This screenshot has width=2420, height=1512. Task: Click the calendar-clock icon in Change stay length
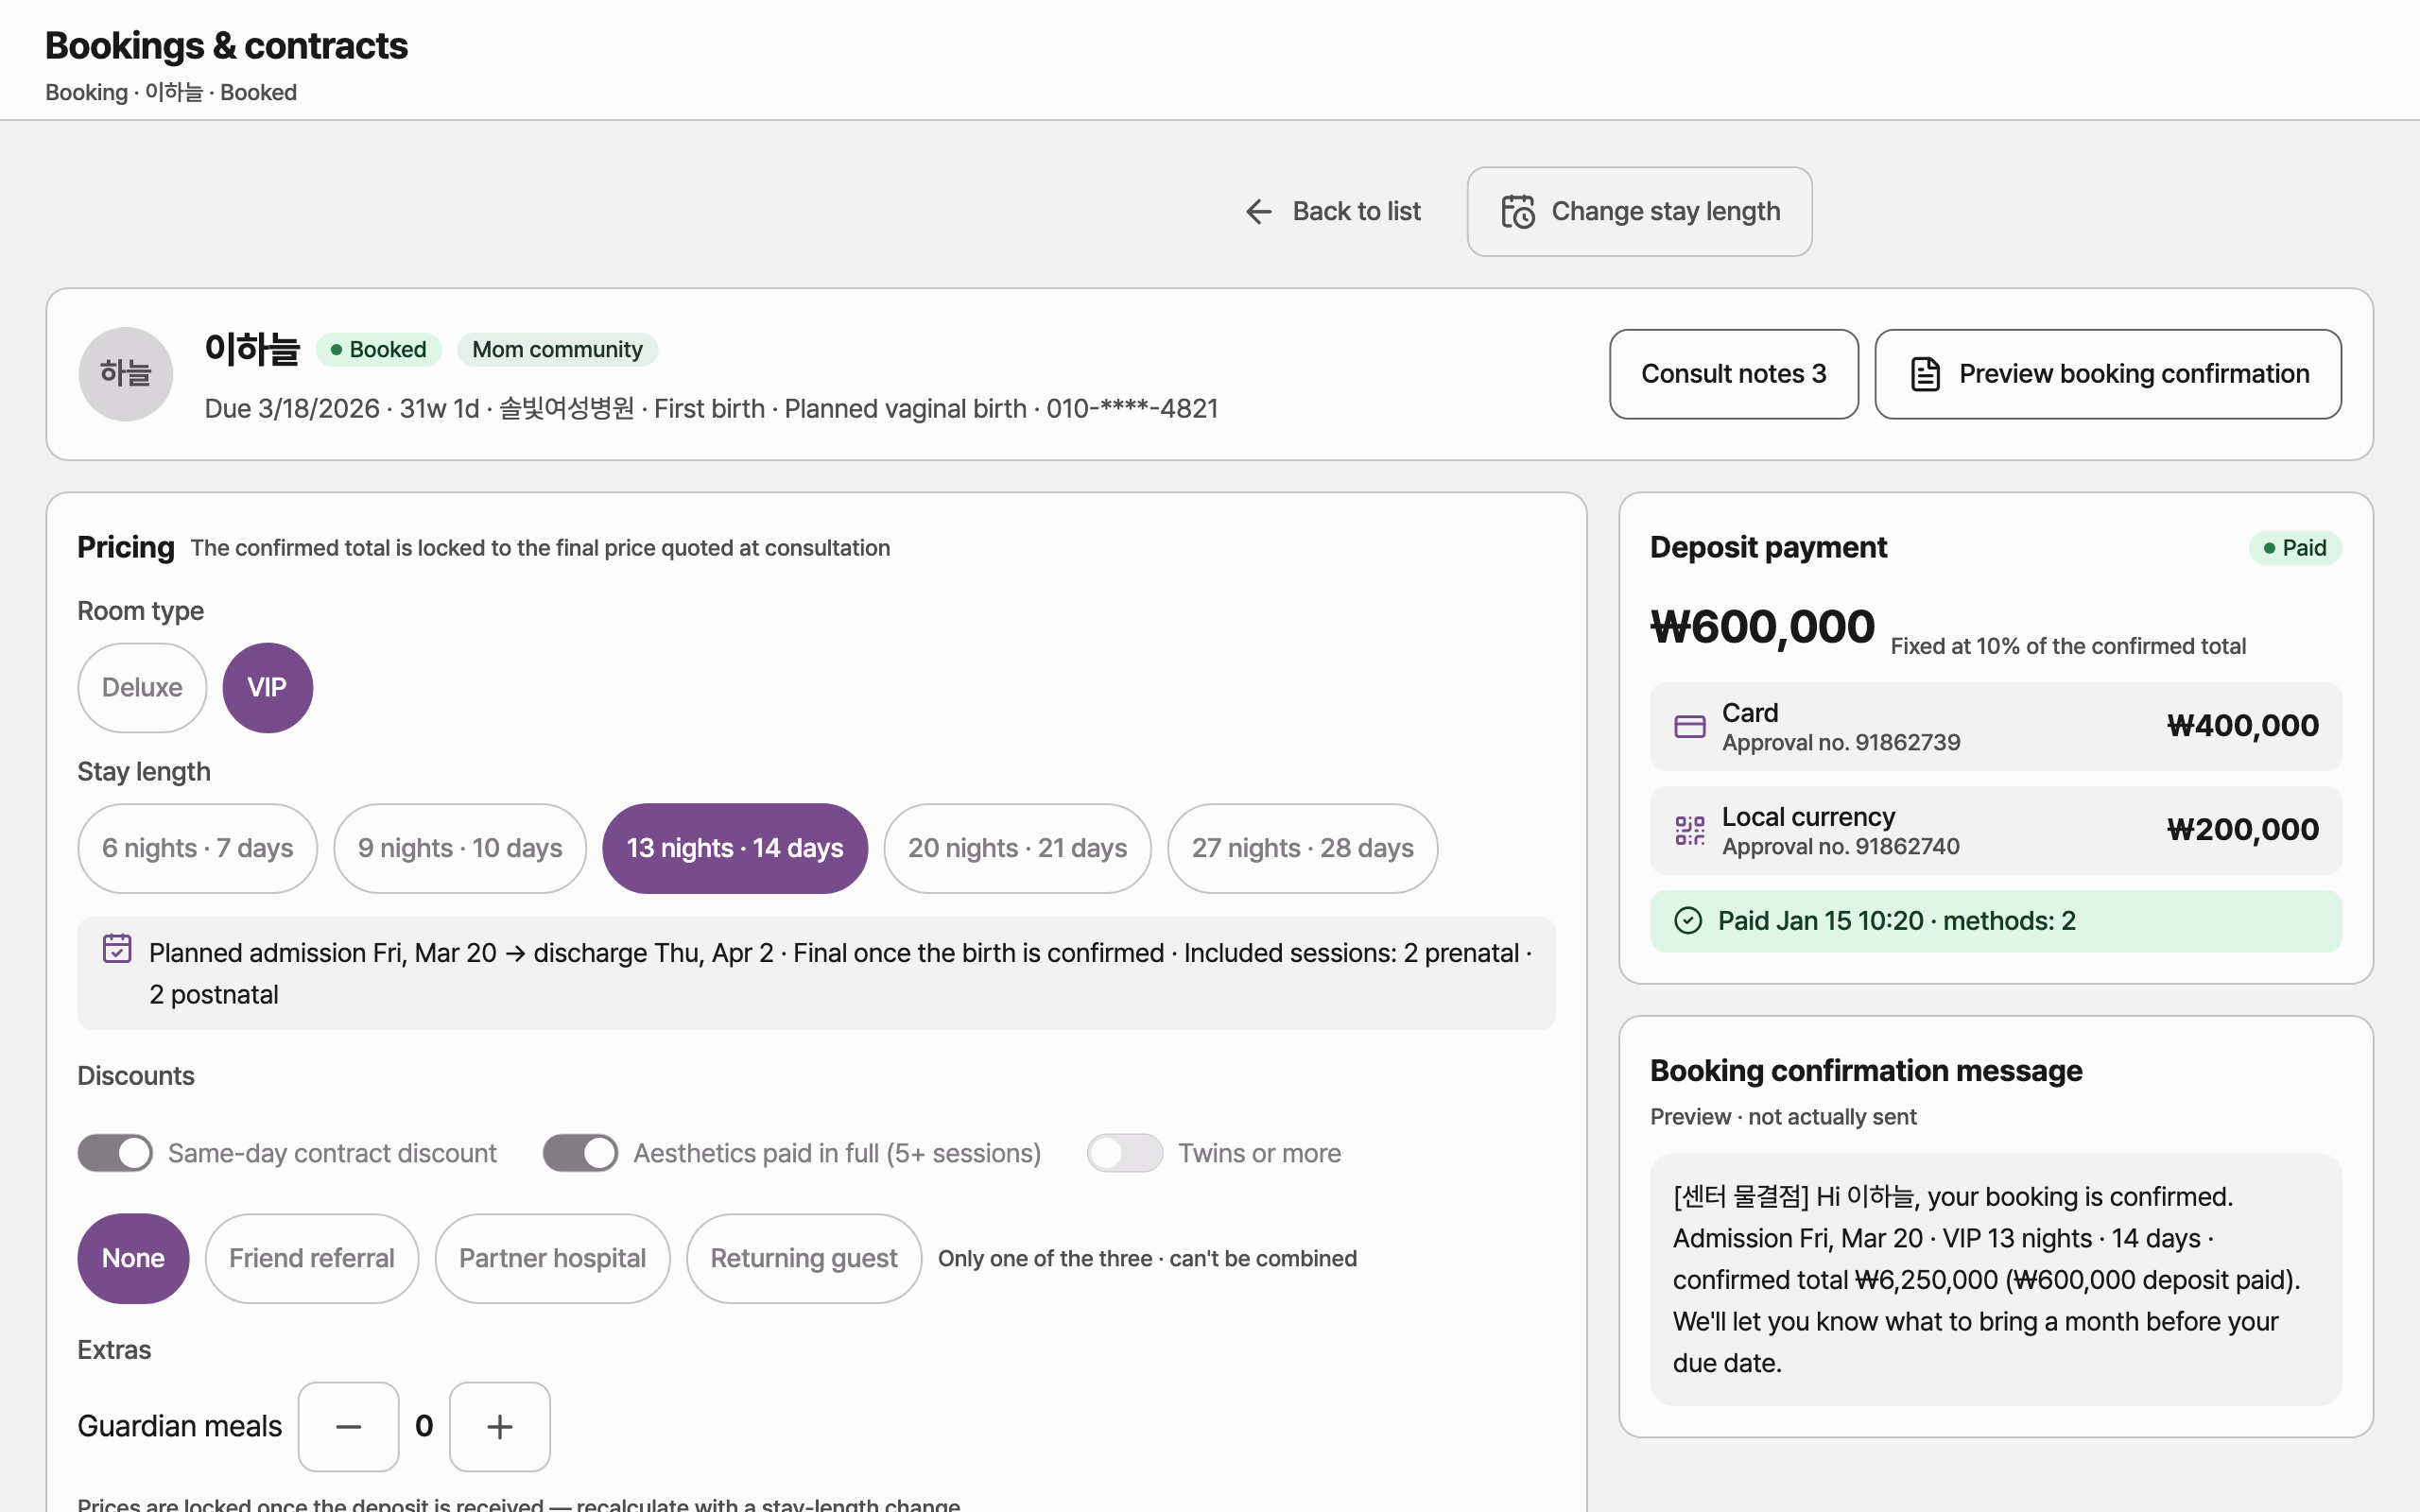click(1517, 211)
